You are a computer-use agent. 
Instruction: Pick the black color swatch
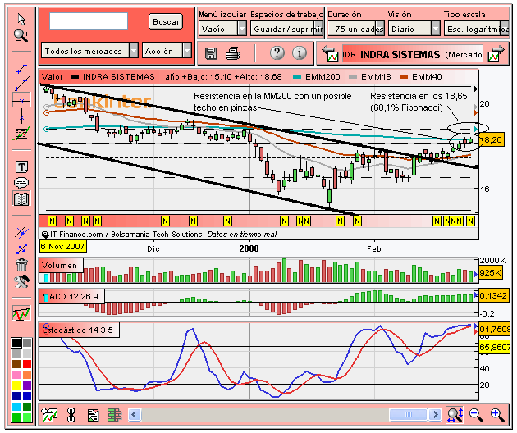[16, 343]
